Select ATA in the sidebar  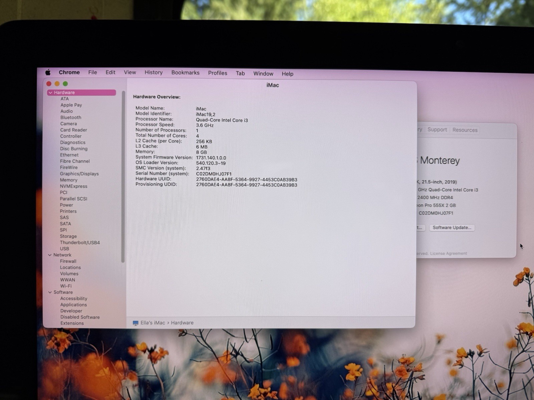[64, 99]
